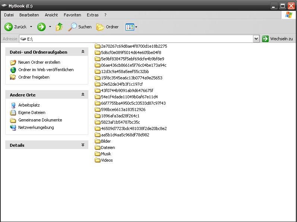The height and width of the screenshot is (222, 297).
Task: Open the Datei menu
Action: [x=9, y=15]
